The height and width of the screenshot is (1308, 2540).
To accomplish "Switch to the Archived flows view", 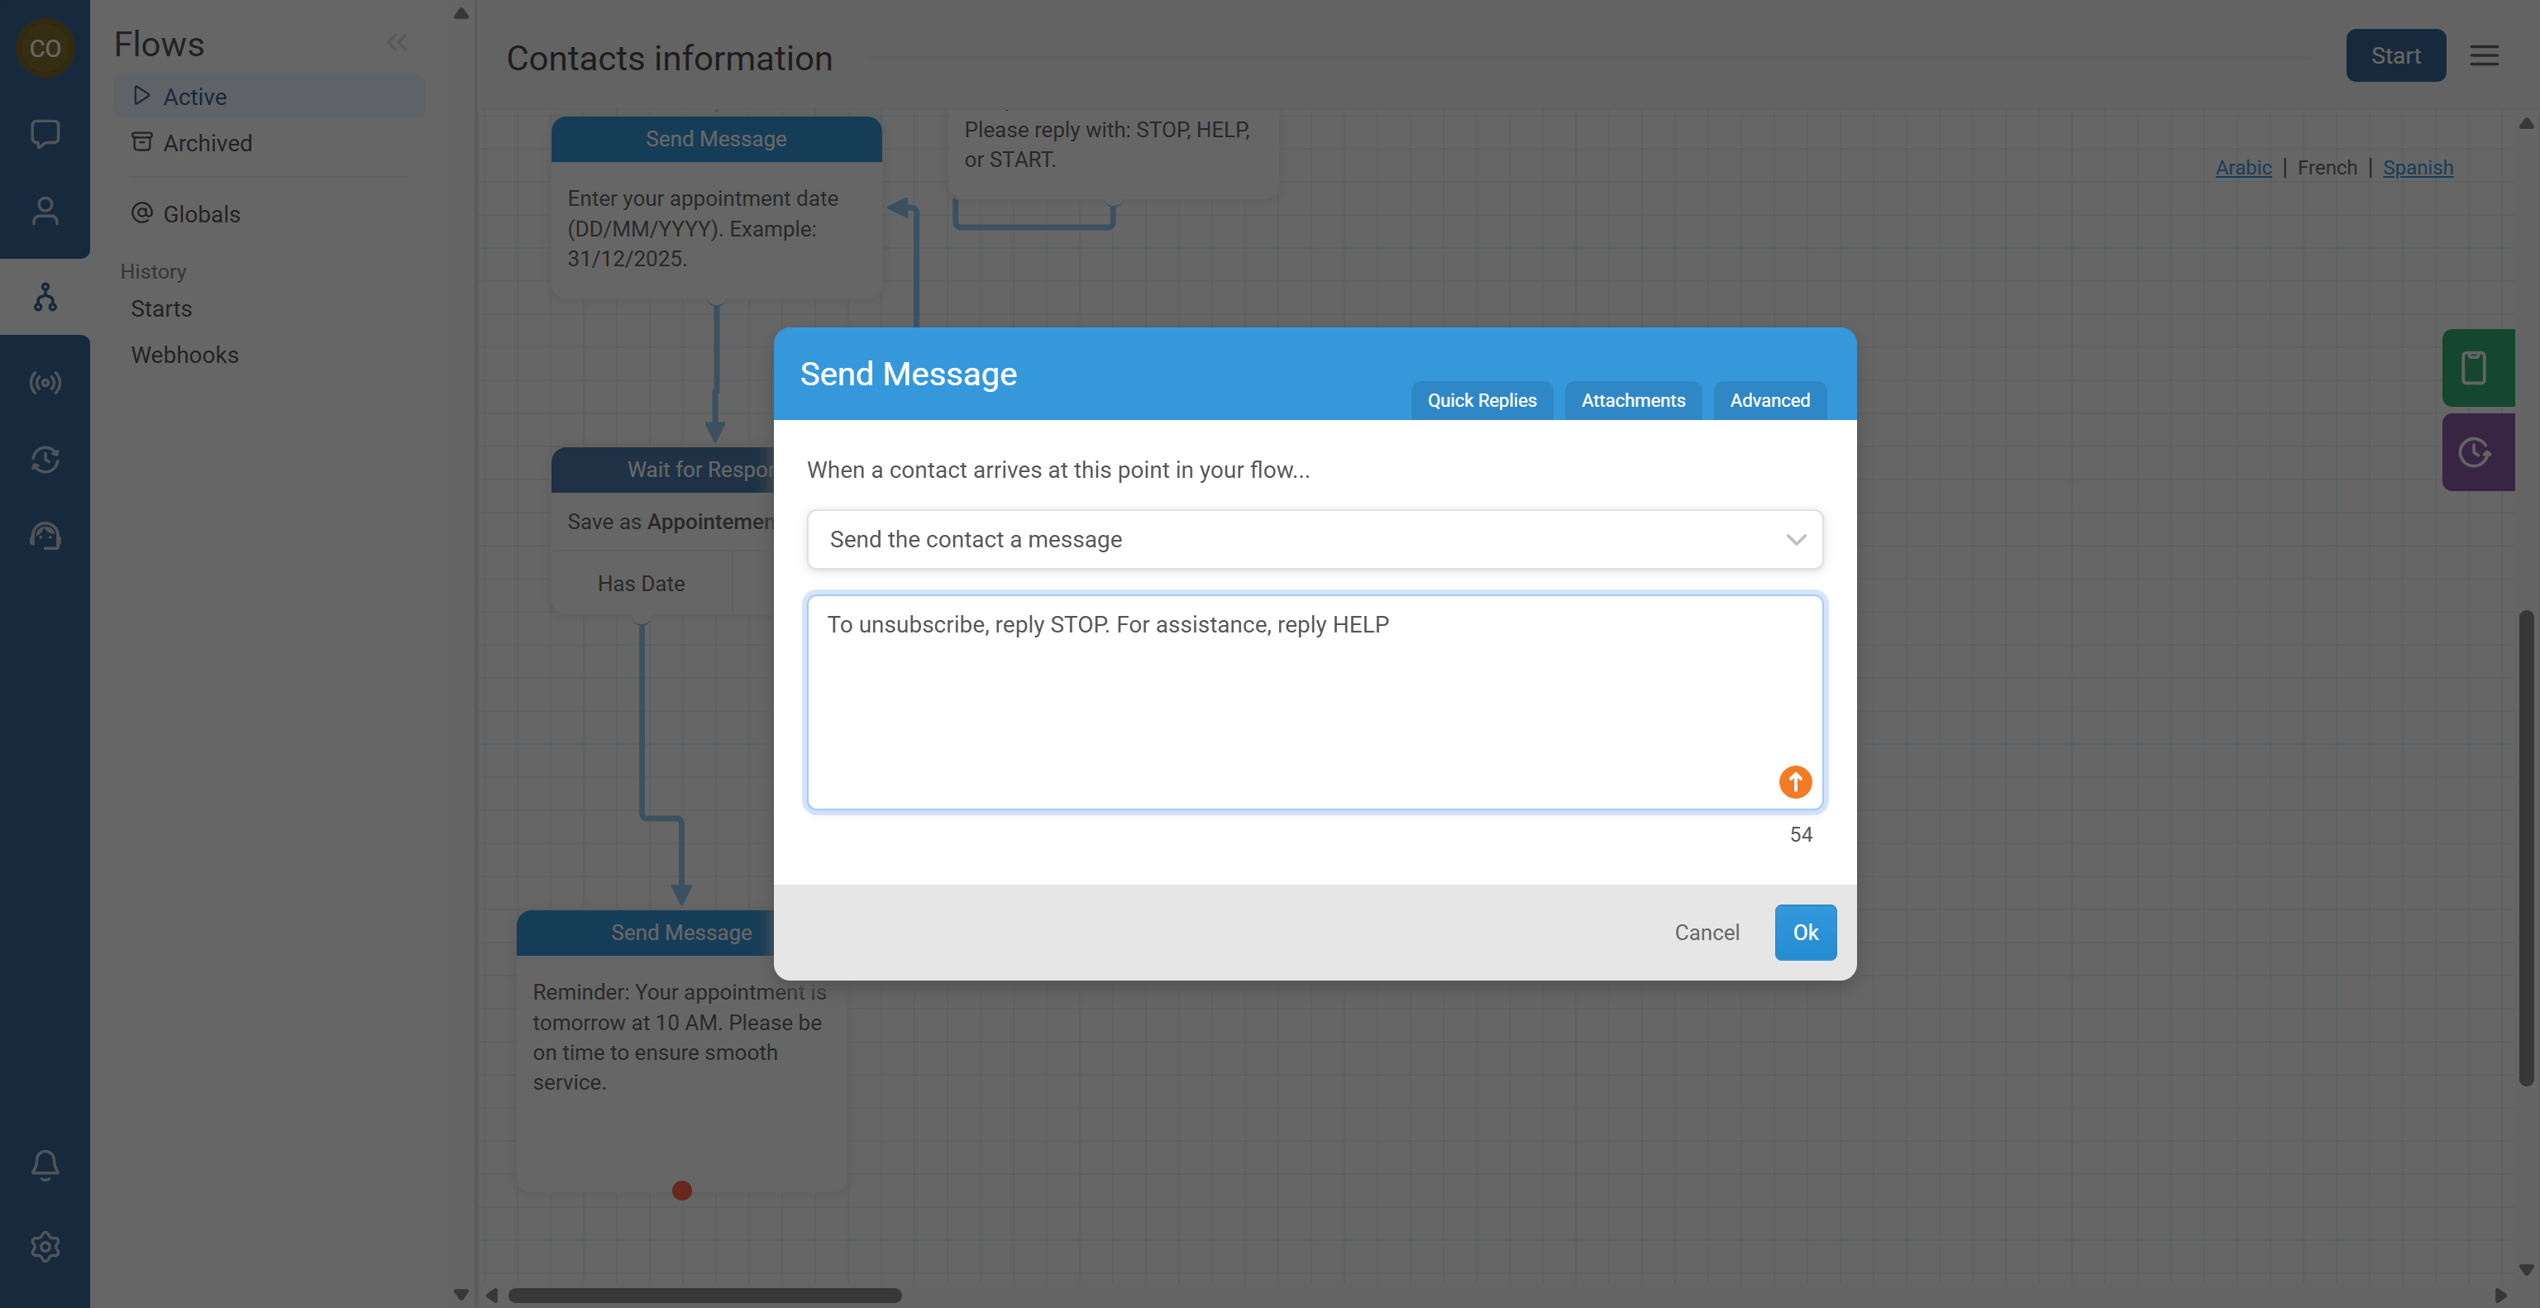I will point(207,143).
